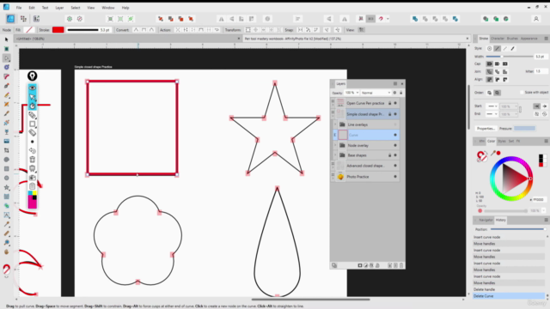Toggle visibility of Advanced closed shape layer

395,166
